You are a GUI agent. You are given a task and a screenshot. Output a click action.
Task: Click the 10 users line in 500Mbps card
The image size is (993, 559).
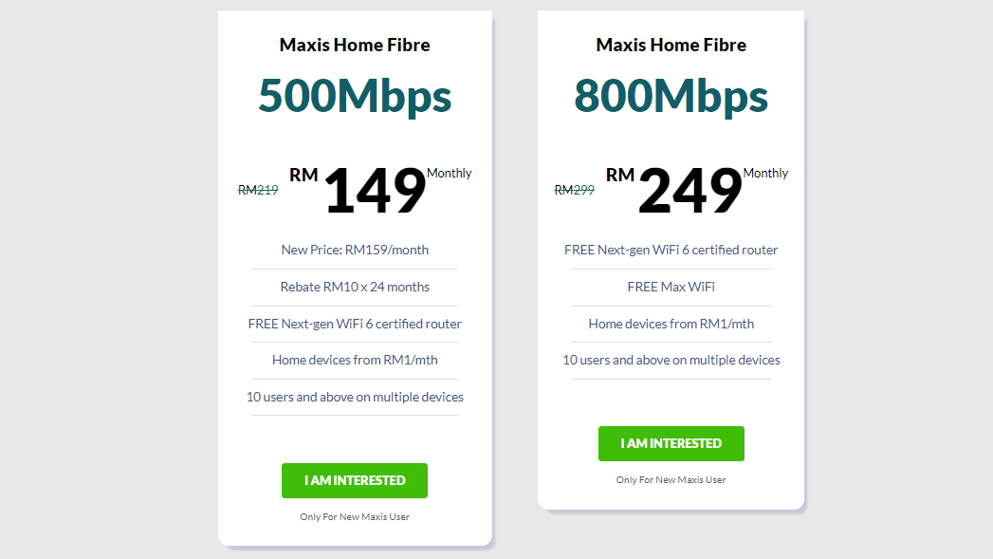[355, 397]
